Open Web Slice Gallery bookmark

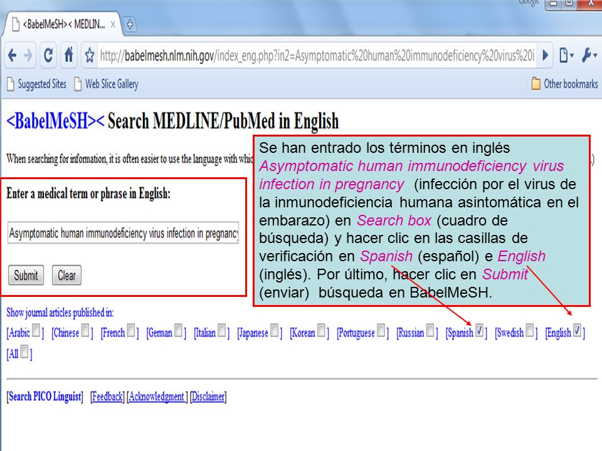[x=107, y=84]
